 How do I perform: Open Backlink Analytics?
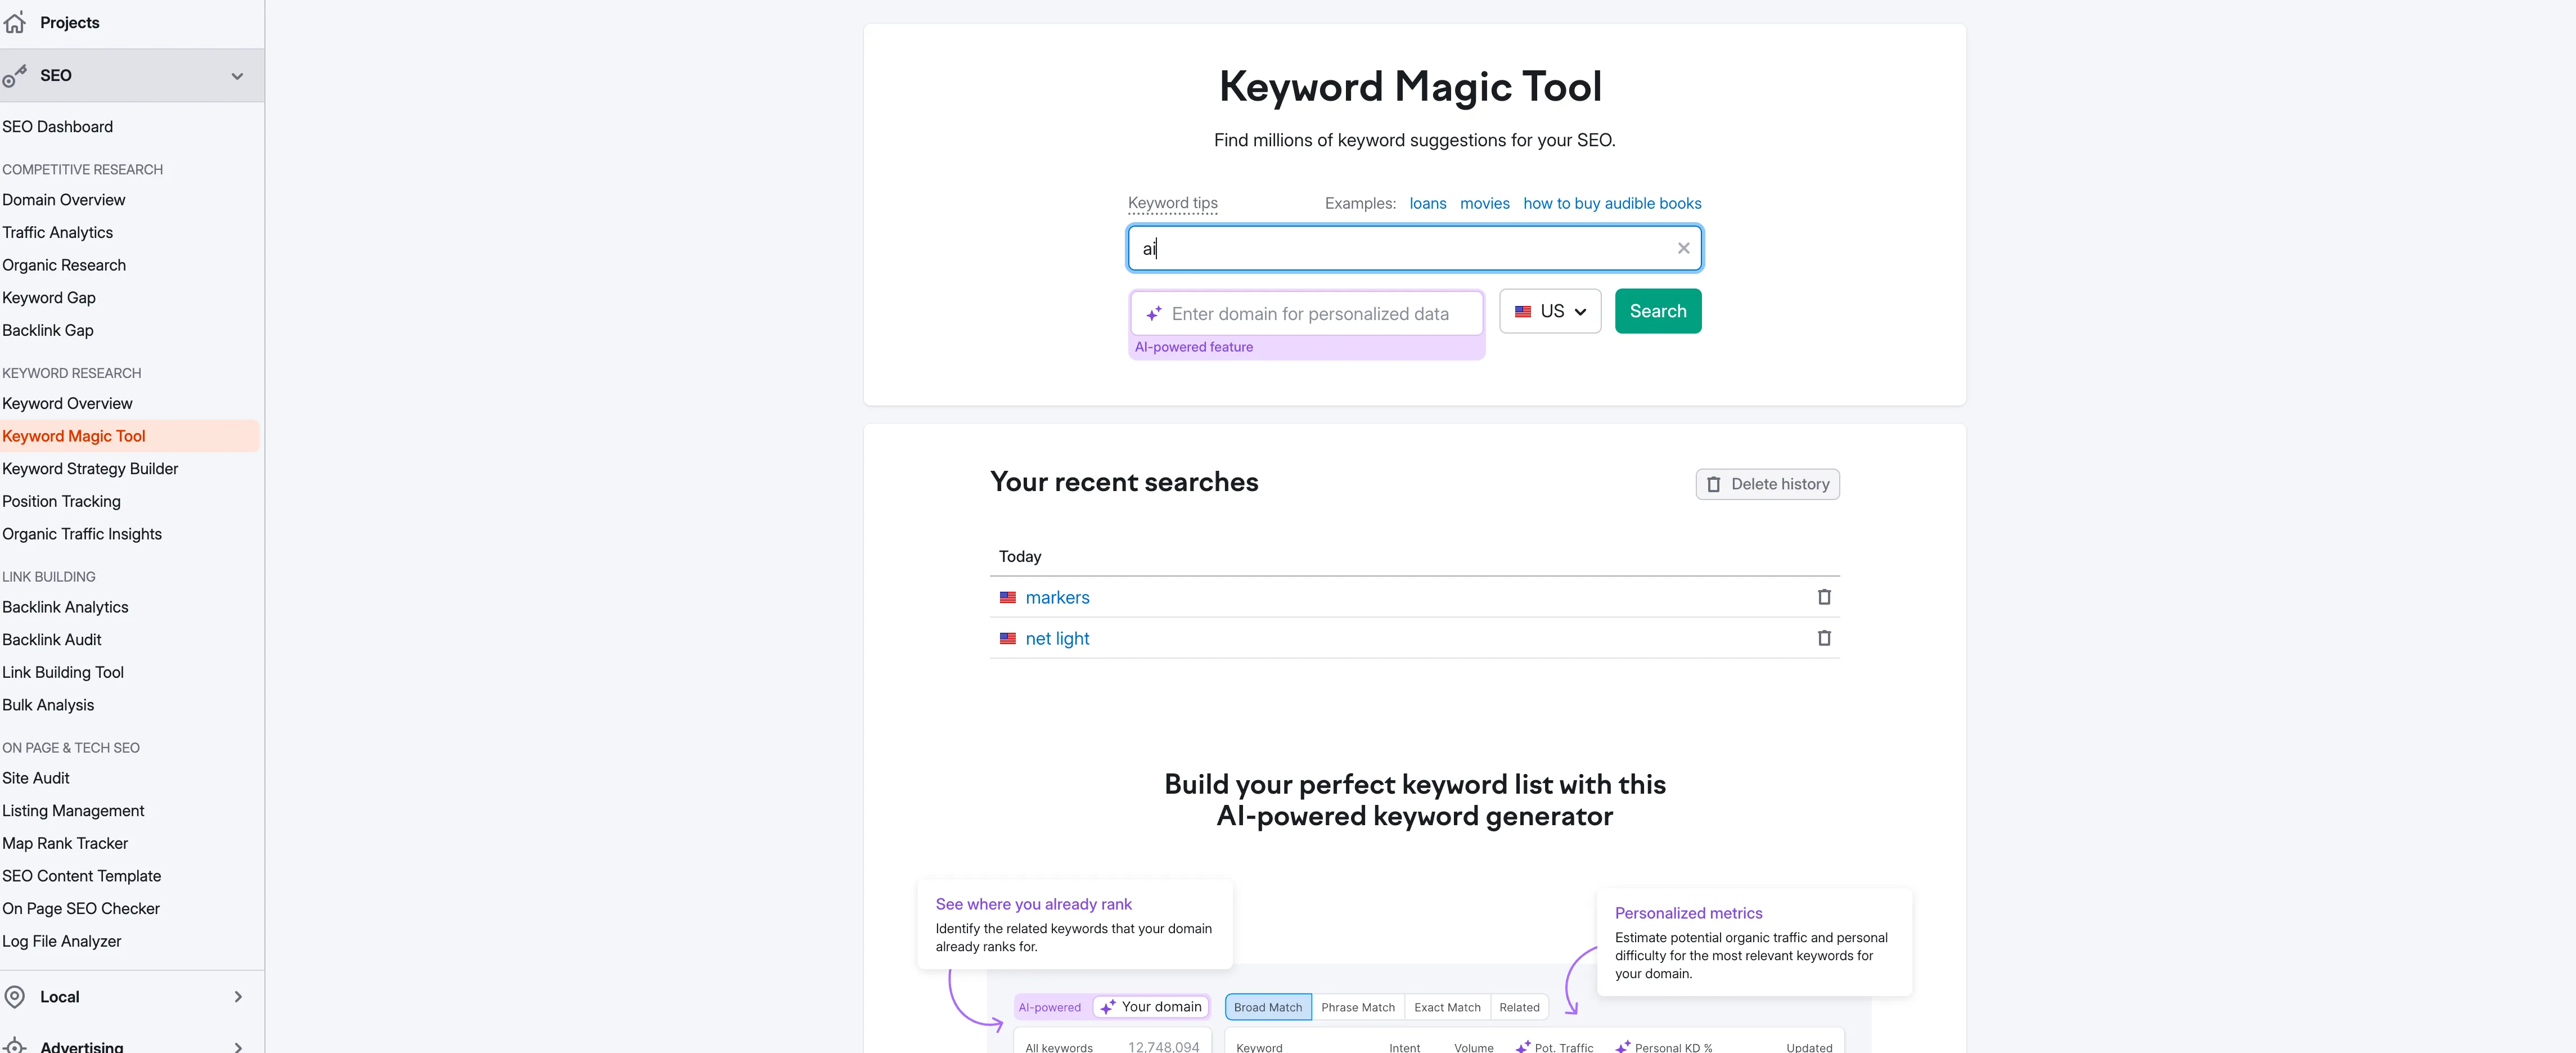click(x=65, y=607)
